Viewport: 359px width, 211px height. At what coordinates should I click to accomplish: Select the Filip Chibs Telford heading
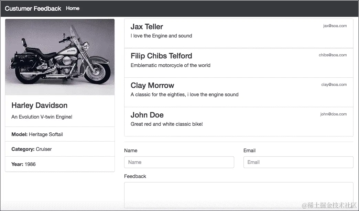pyautogui.click(x=161, y=56)
